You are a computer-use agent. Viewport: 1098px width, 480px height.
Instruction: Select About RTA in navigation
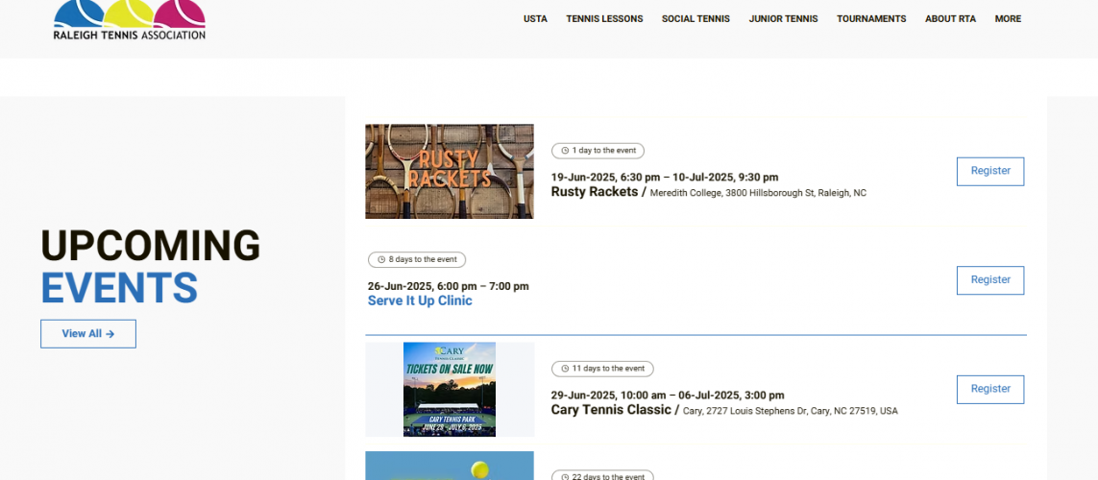(x=950, y=19)
